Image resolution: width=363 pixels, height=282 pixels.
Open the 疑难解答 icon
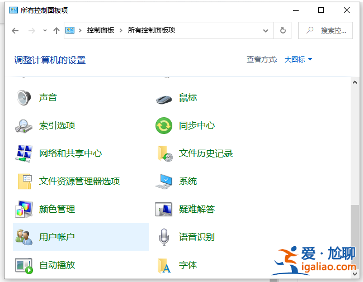[163, 209]
